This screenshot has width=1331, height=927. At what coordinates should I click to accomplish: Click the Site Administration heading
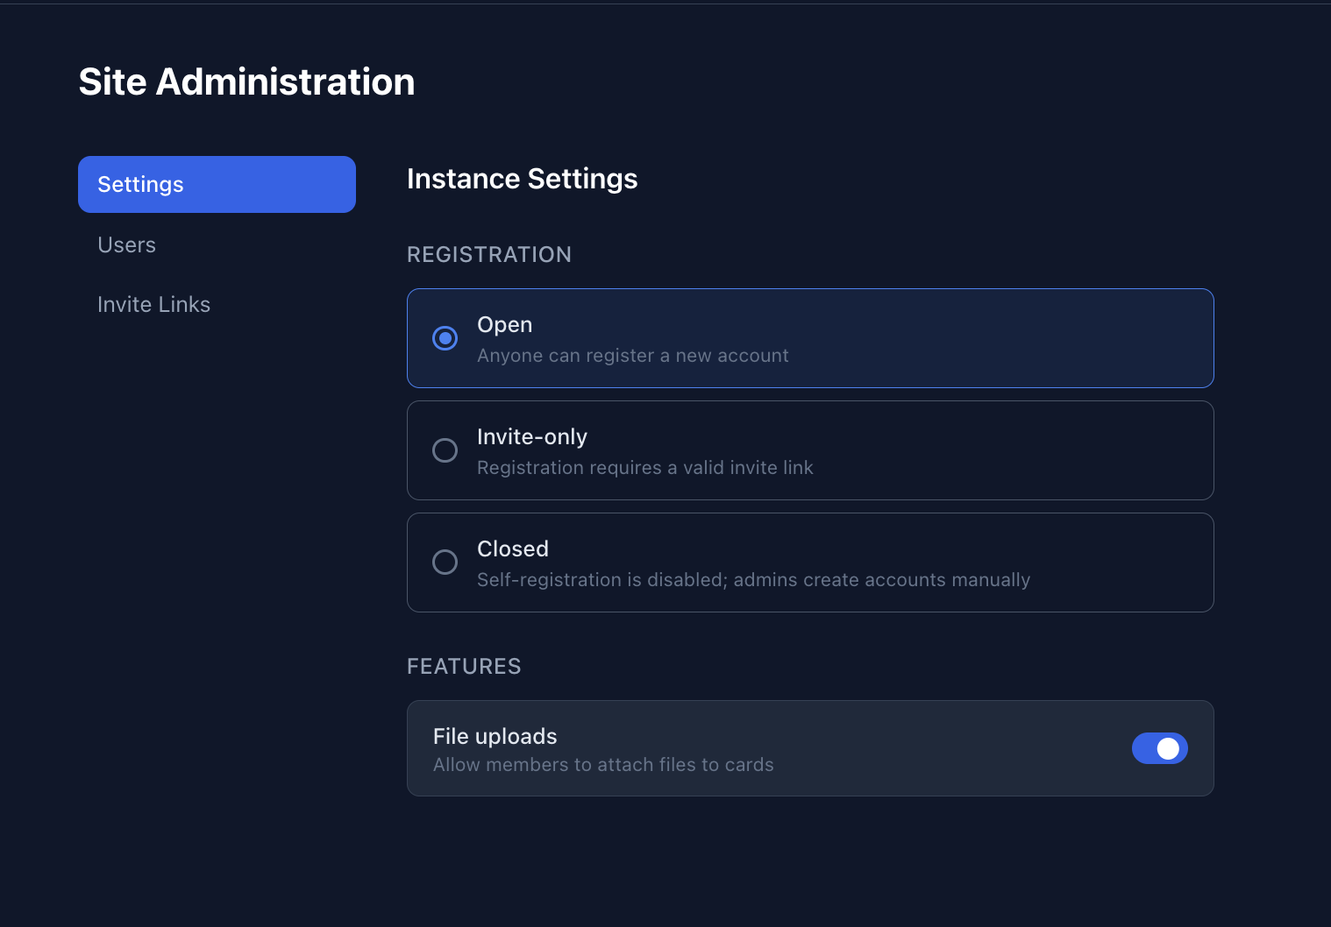[x=246, y=81]
